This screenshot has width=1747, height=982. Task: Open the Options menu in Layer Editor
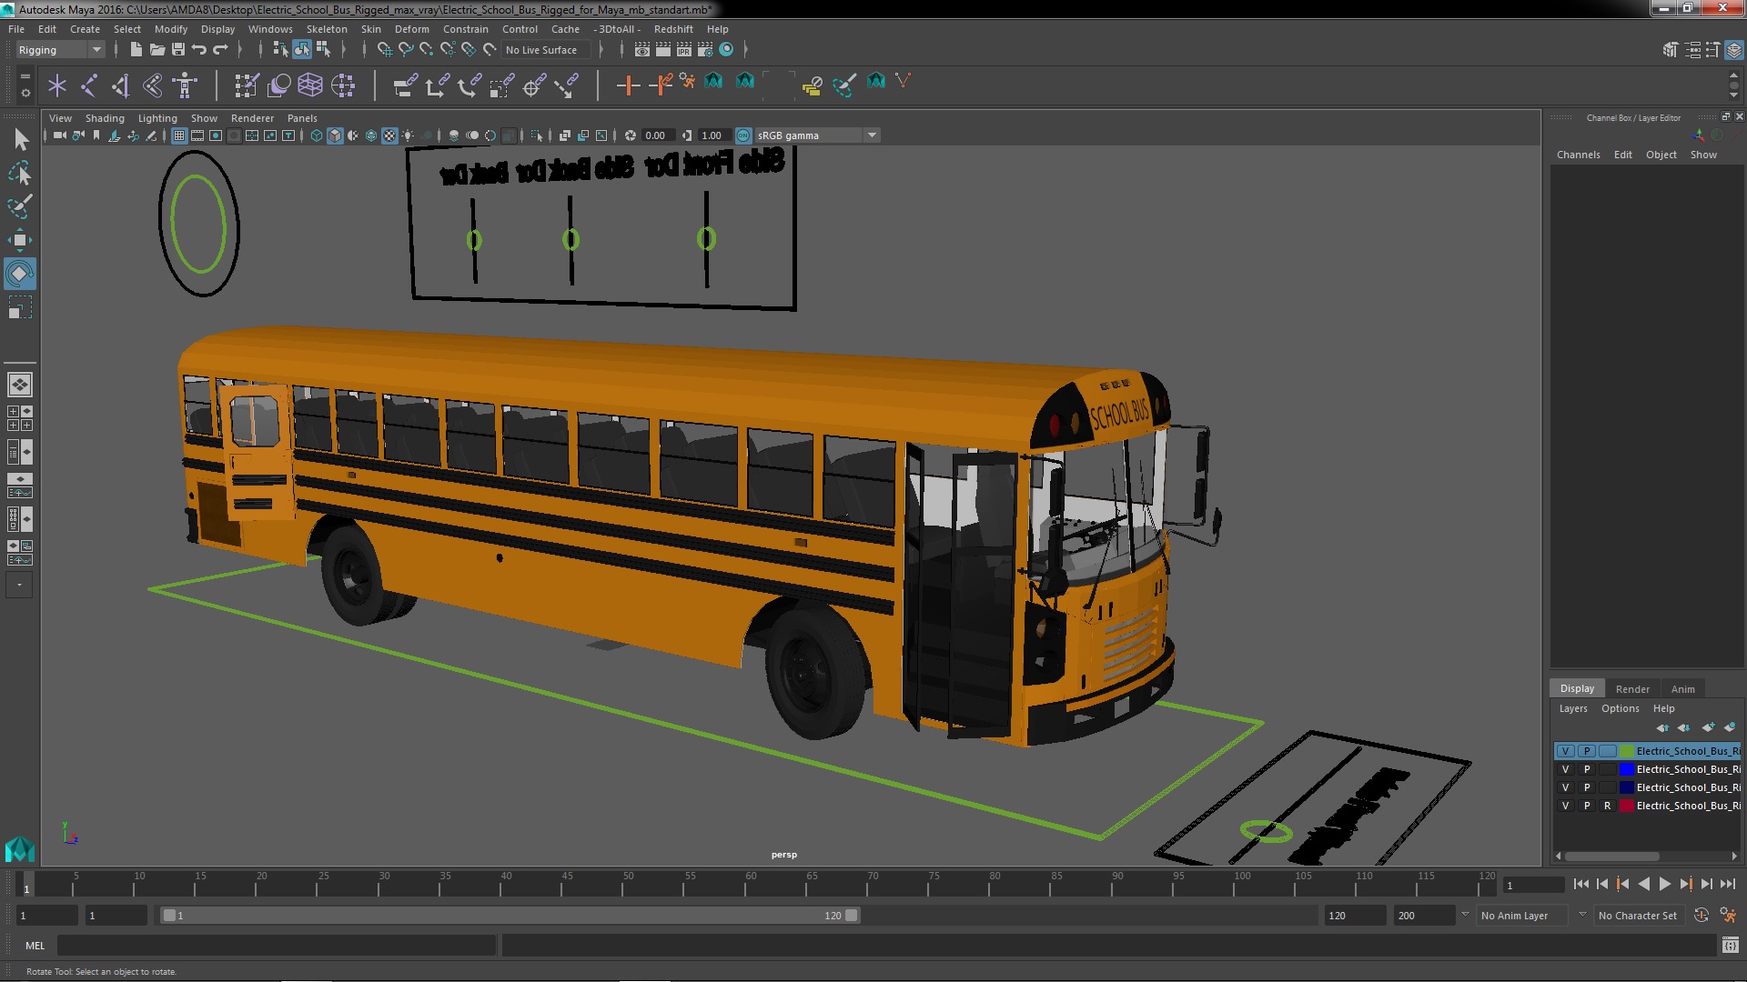tap(1621, 708)
